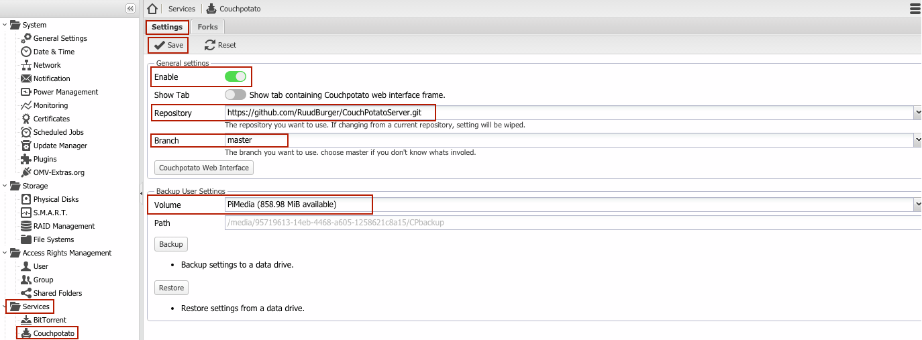Open the Plugins puzzle icon item

pos(26,159)
